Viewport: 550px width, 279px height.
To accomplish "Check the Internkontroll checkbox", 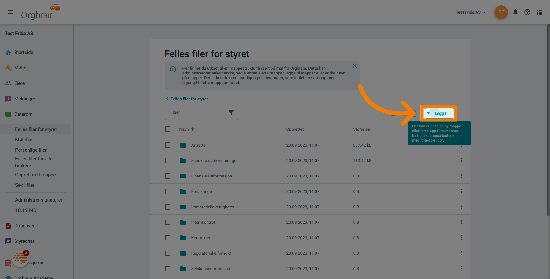I will click(x=168, y=222).
